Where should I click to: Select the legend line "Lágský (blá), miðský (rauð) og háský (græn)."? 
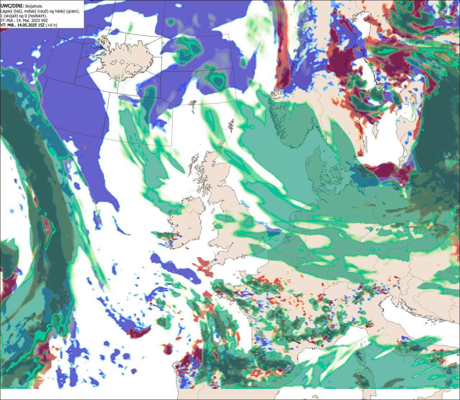point(40,11)
